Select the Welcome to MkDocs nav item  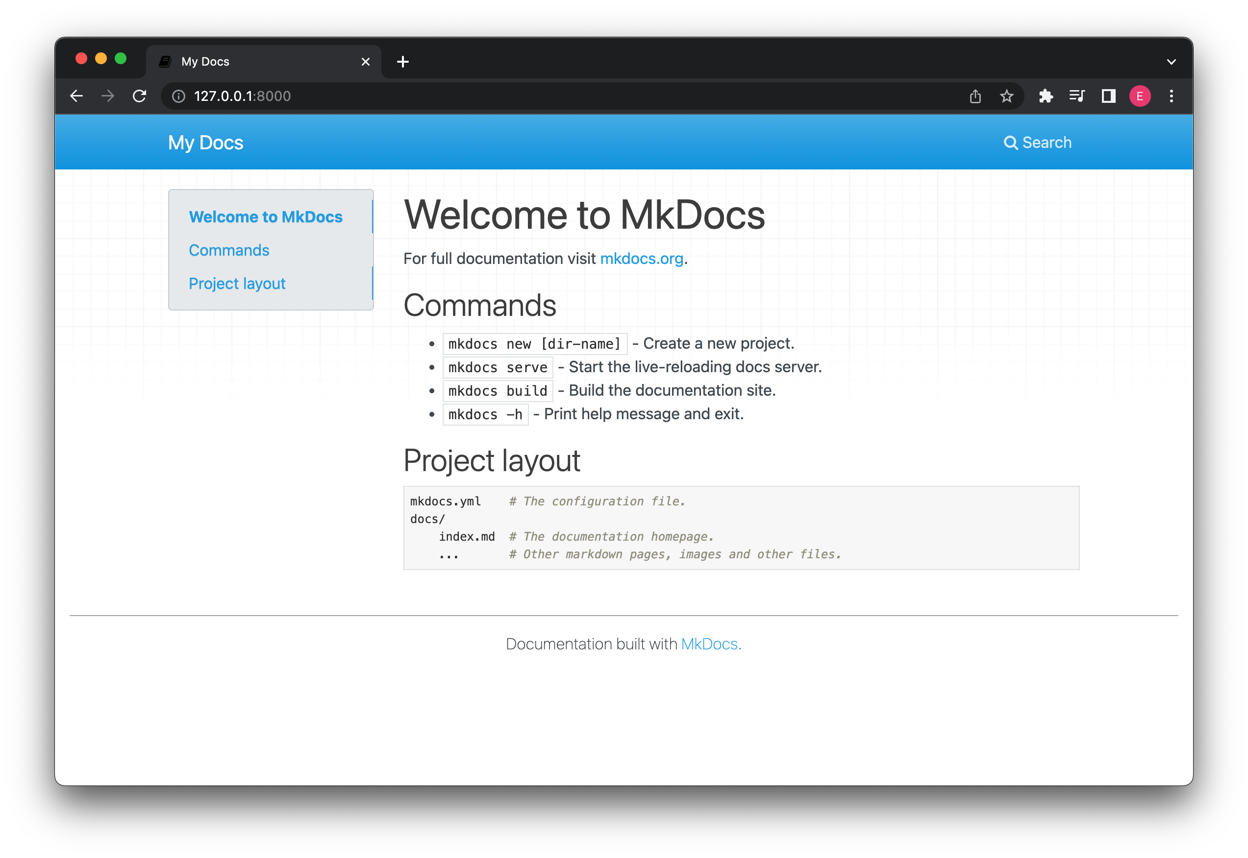click(x=267, y=217)
